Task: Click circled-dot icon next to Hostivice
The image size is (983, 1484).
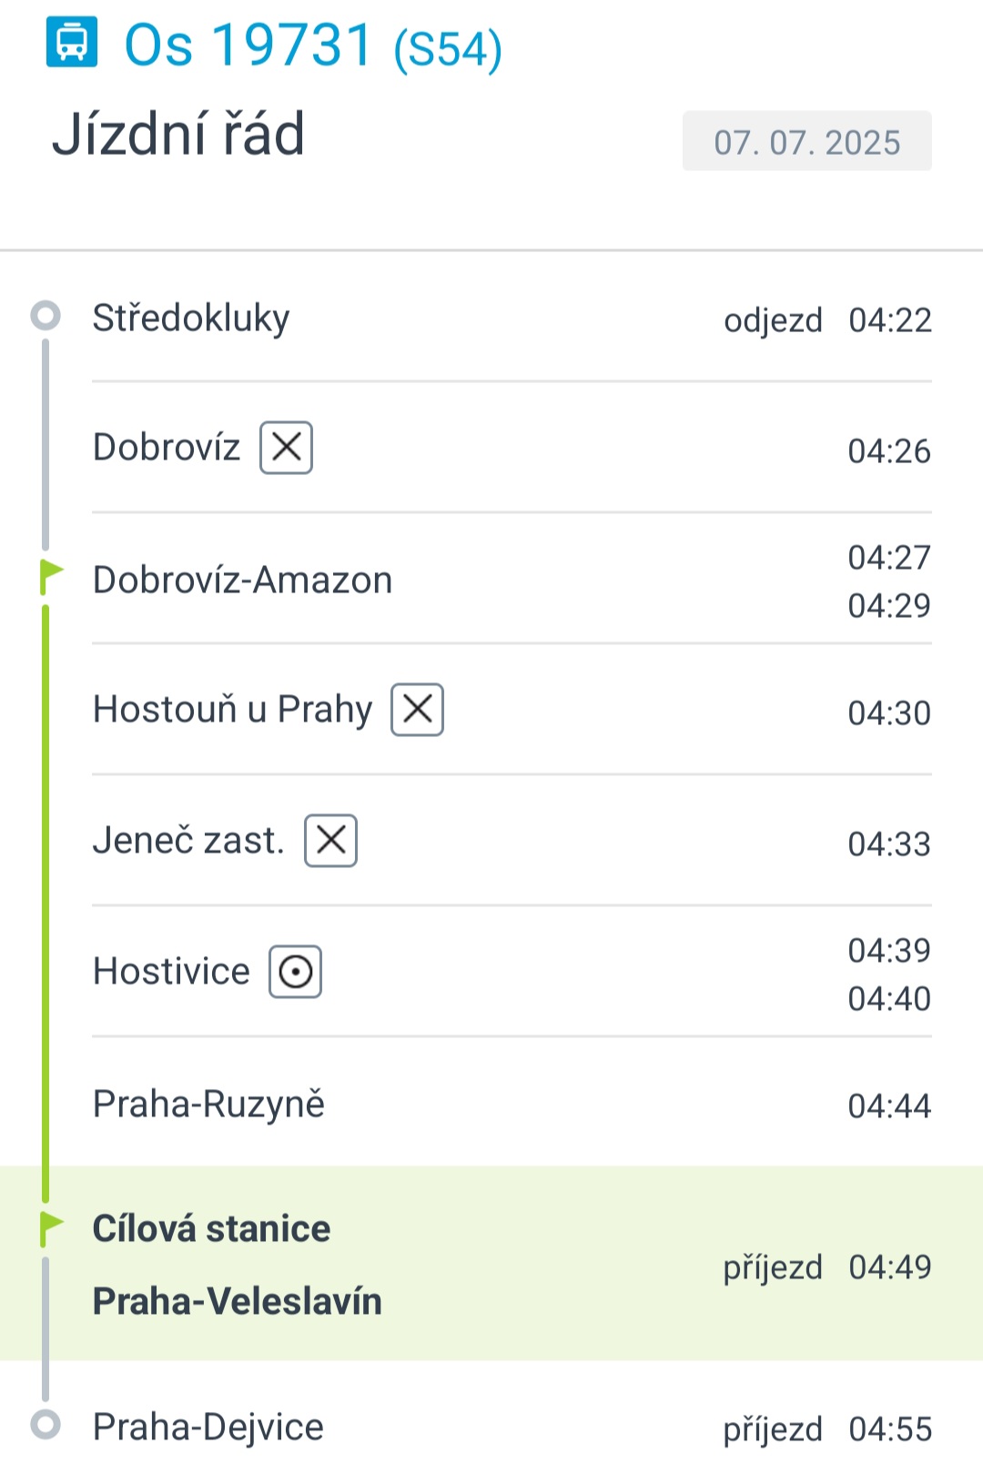Action: click(x=296, y=972)
